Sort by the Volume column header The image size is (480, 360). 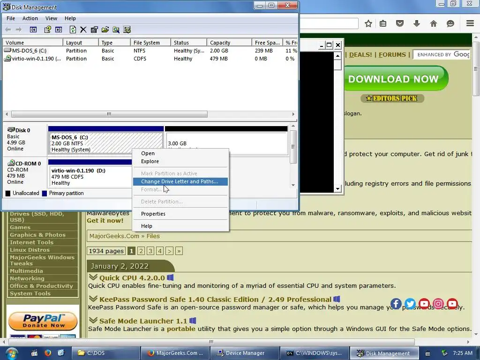pyautogui.click(x=32, y=43)
